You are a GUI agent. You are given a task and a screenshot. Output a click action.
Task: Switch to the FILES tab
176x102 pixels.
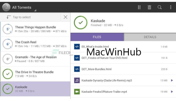tap(97, 37)
